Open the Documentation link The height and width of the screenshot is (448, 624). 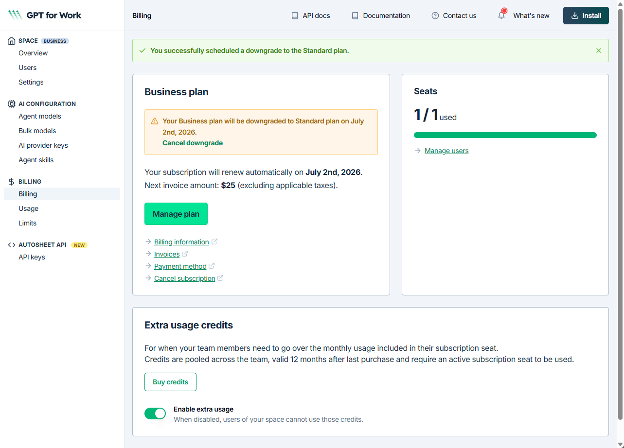click(x=381, y=16)
